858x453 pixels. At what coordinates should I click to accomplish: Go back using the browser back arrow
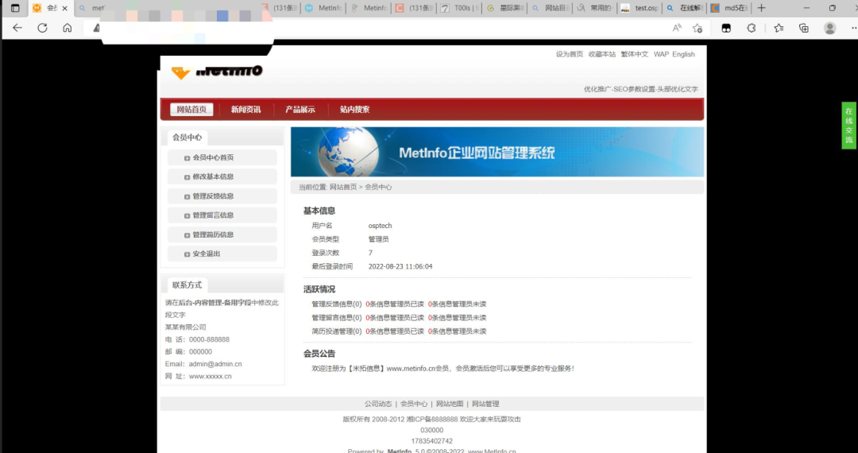click(17, 28)
